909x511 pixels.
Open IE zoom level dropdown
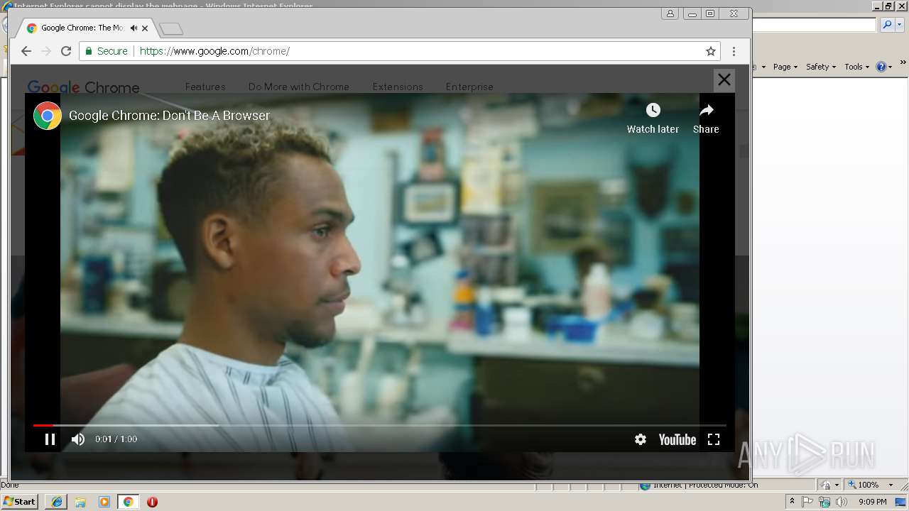(891, 485)
